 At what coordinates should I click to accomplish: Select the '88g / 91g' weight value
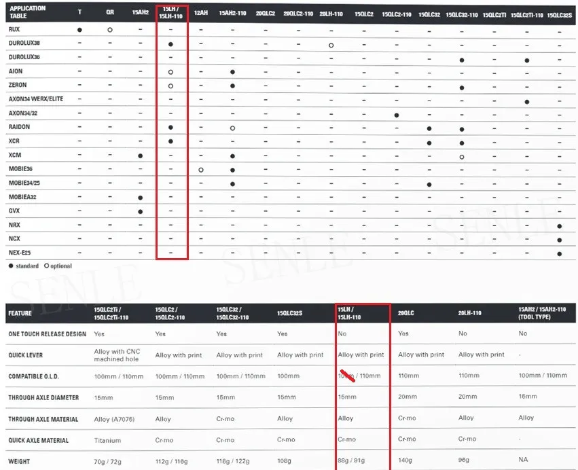[351, 460]
